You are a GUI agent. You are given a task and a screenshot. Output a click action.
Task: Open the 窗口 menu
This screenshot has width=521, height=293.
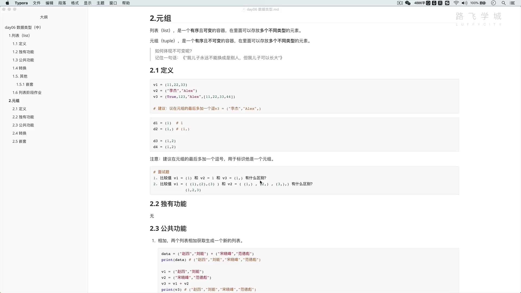click(113, 3)
